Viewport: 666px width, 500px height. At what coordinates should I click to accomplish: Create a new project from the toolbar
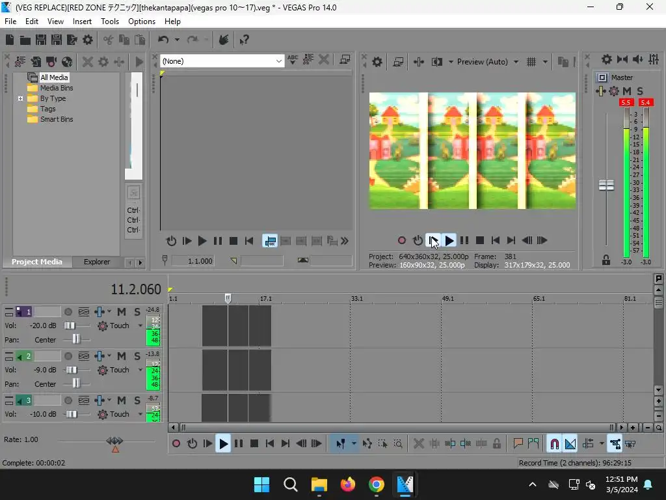pyautogui.click(x=10, y=40)
